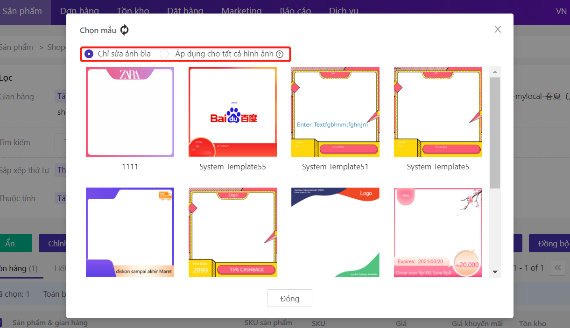Click the refresh icon beside Chọn mẫu
The image size is (570, 328).
click(124, 30)
